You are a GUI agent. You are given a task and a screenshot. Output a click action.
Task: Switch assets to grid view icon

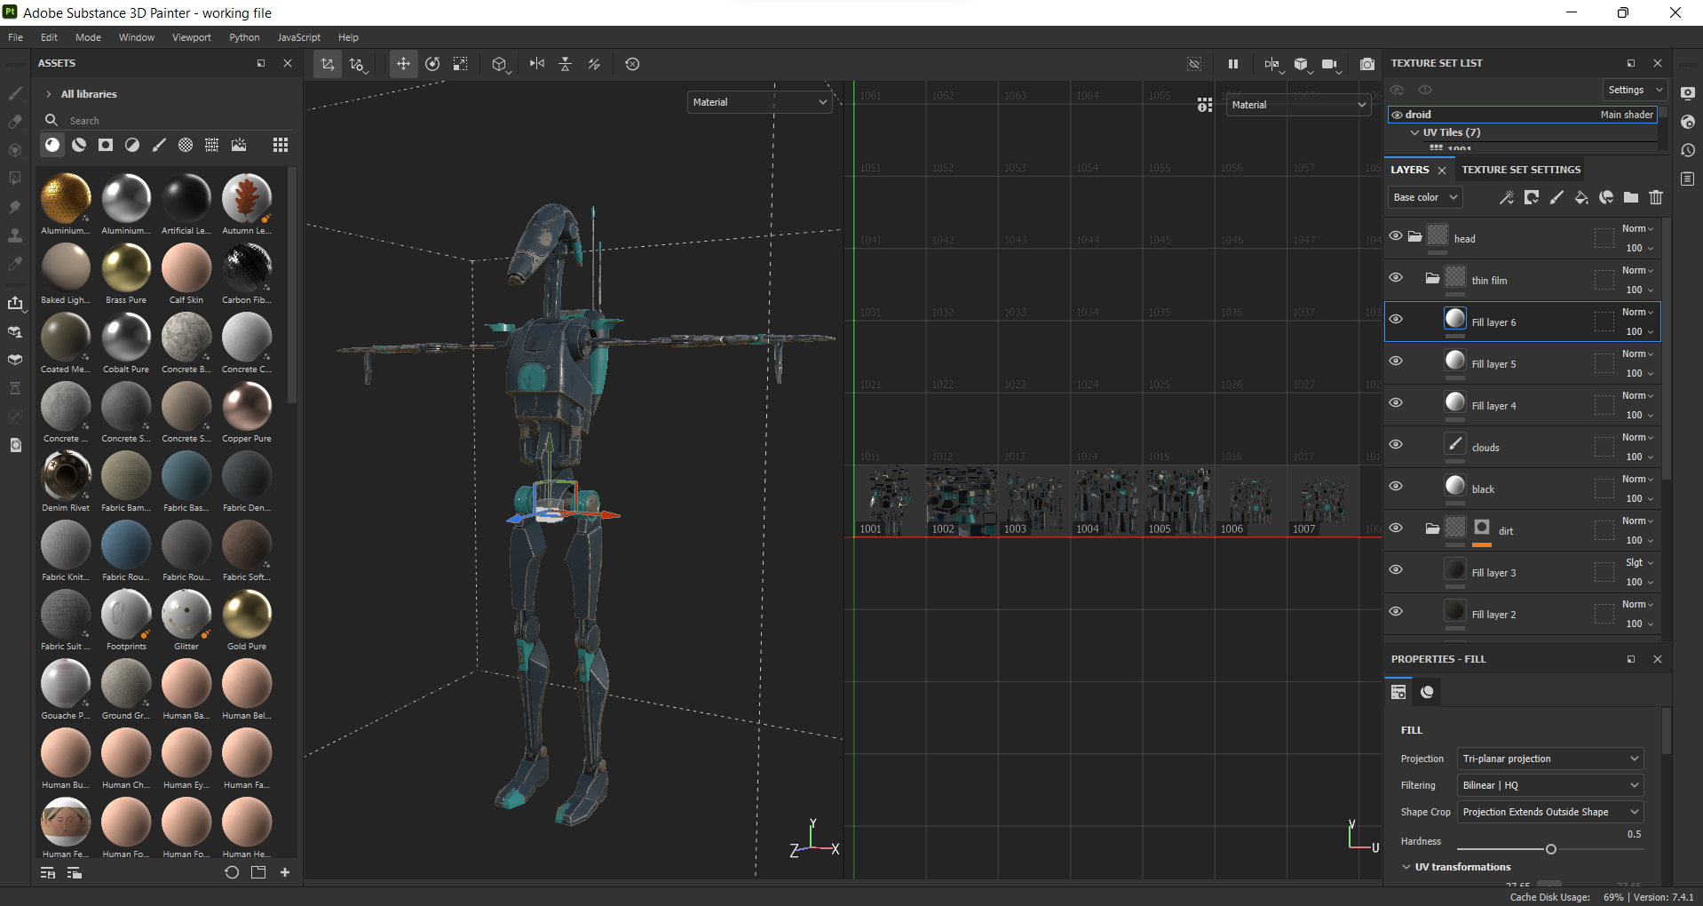[281, 145]
